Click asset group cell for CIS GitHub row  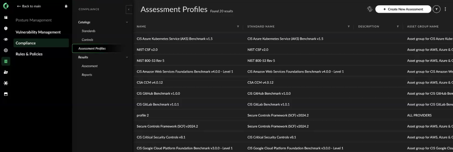430,94
